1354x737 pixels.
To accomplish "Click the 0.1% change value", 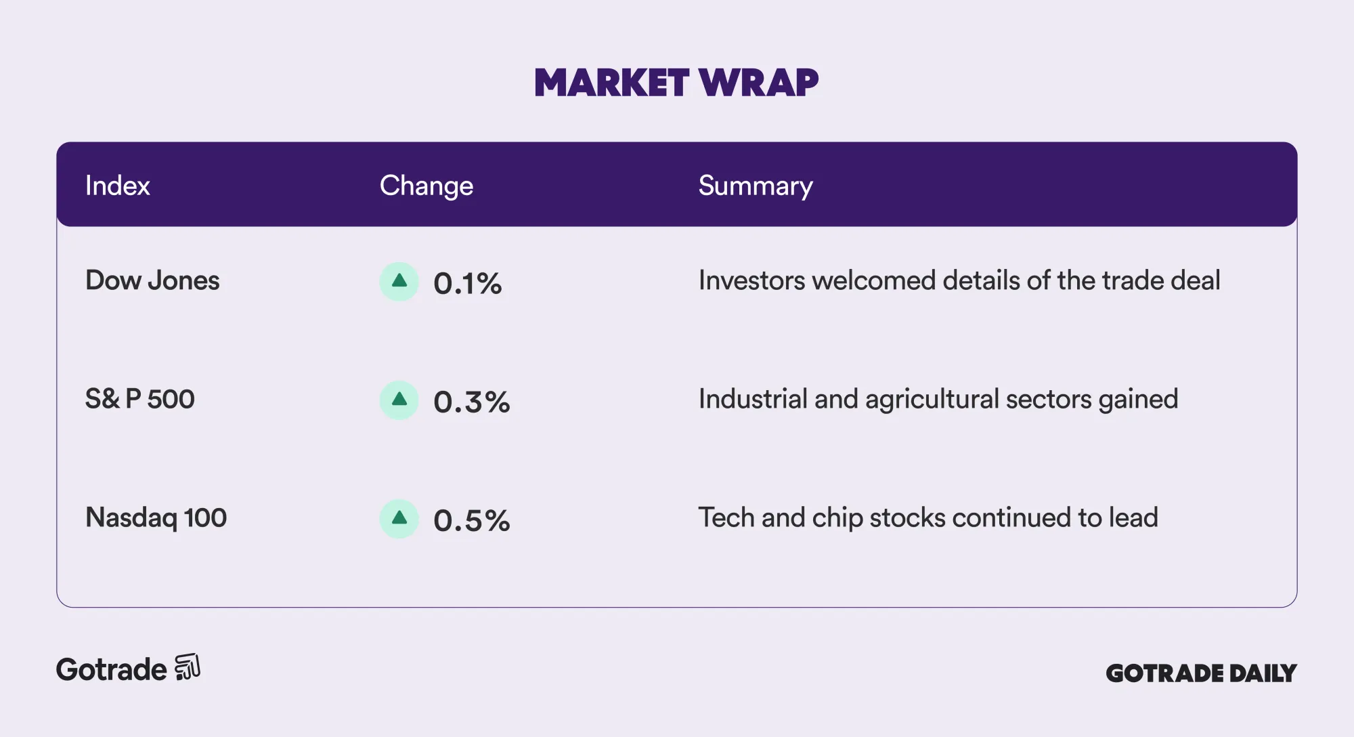I will pos(468,283).
